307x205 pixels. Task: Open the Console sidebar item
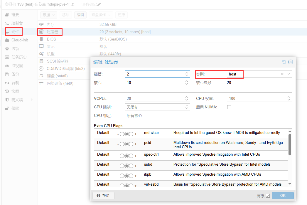17,23
